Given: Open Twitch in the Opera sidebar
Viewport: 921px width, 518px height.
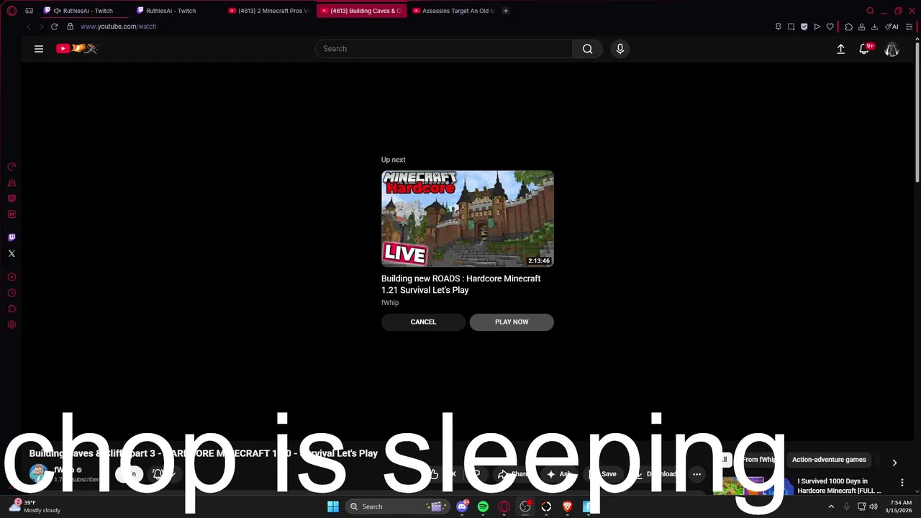Looking at the screenshot, I should pyautogui.click(x=12, y=237).
